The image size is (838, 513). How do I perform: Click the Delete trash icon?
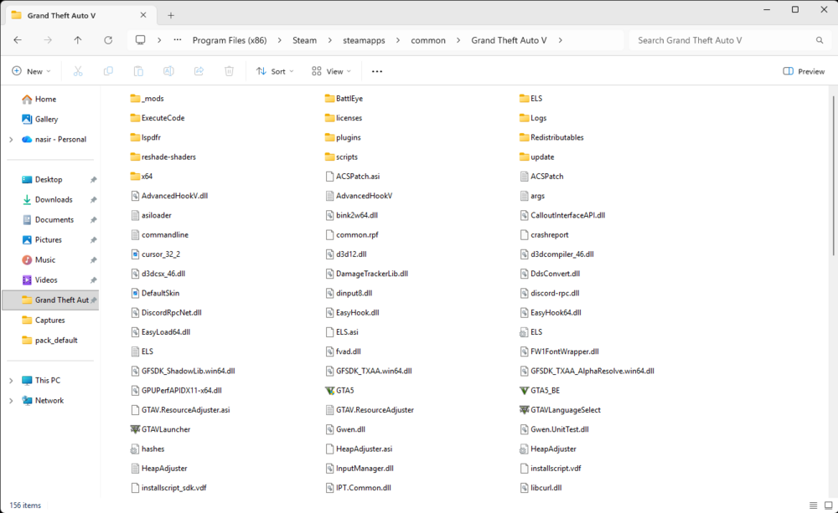pyautogui.click(x=229, y=71)
